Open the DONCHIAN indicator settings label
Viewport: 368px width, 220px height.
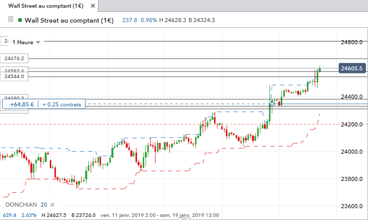click(x=21, y=205)
